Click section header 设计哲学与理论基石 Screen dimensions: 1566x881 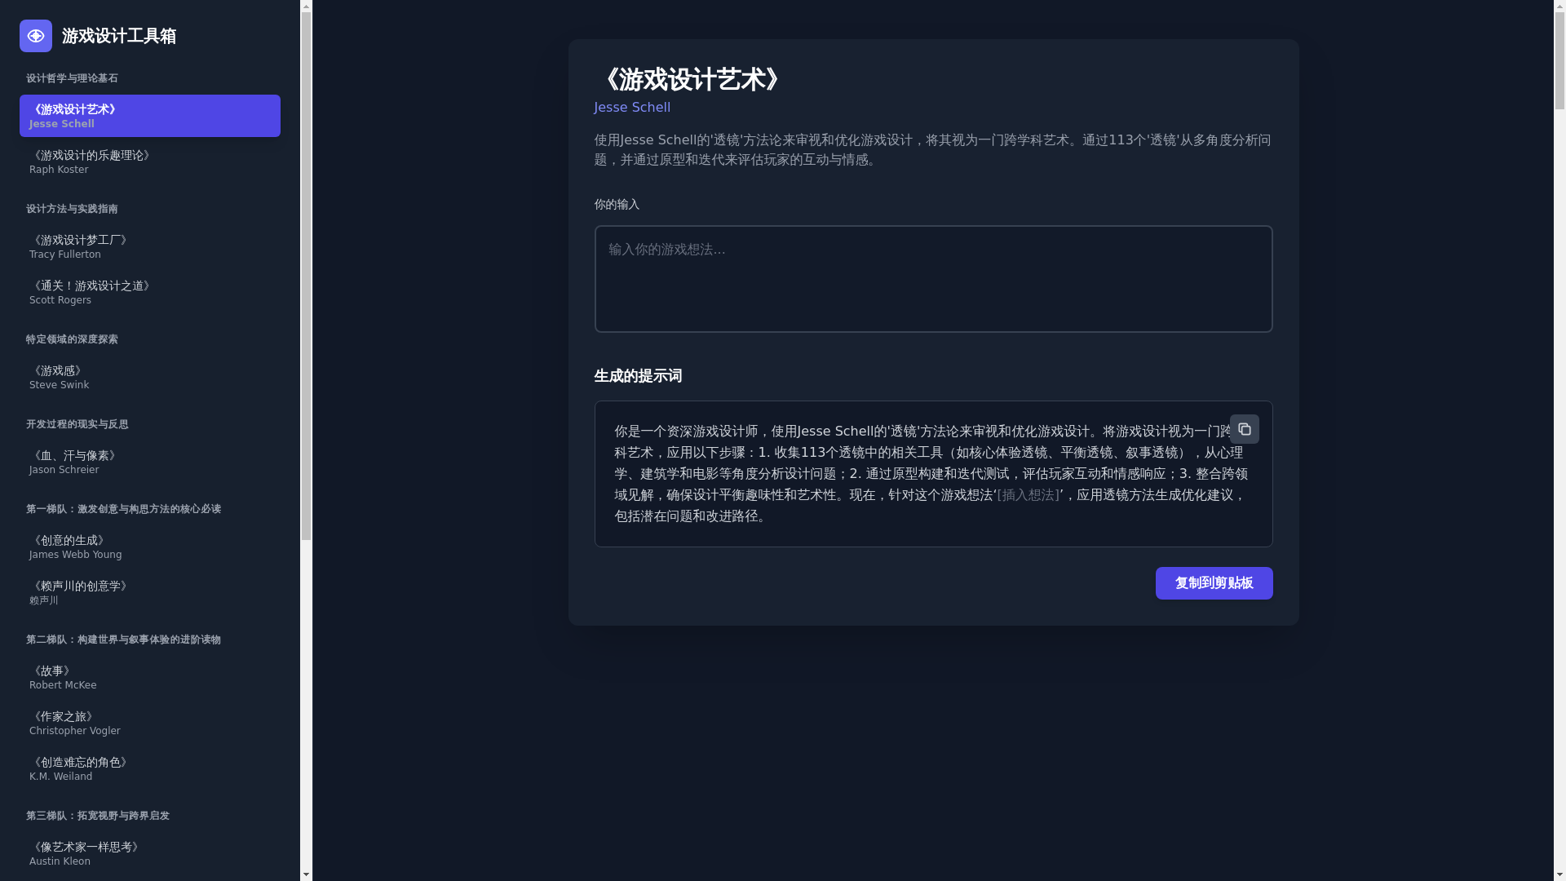[72, 78]
